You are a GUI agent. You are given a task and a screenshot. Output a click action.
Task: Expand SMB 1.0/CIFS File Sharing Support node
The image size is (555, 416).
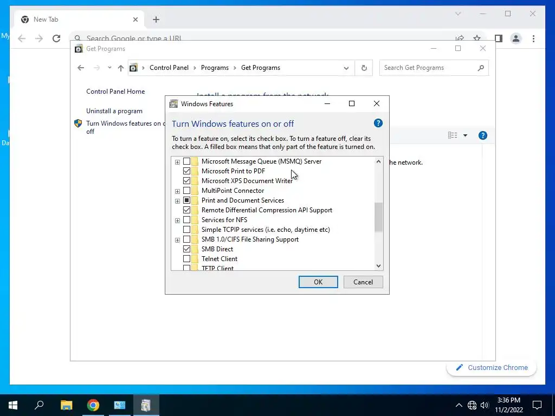pos(177,240)
